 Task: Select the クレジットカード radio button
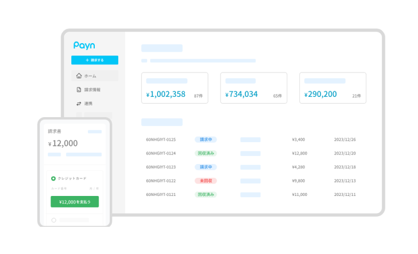click(54, 178)
